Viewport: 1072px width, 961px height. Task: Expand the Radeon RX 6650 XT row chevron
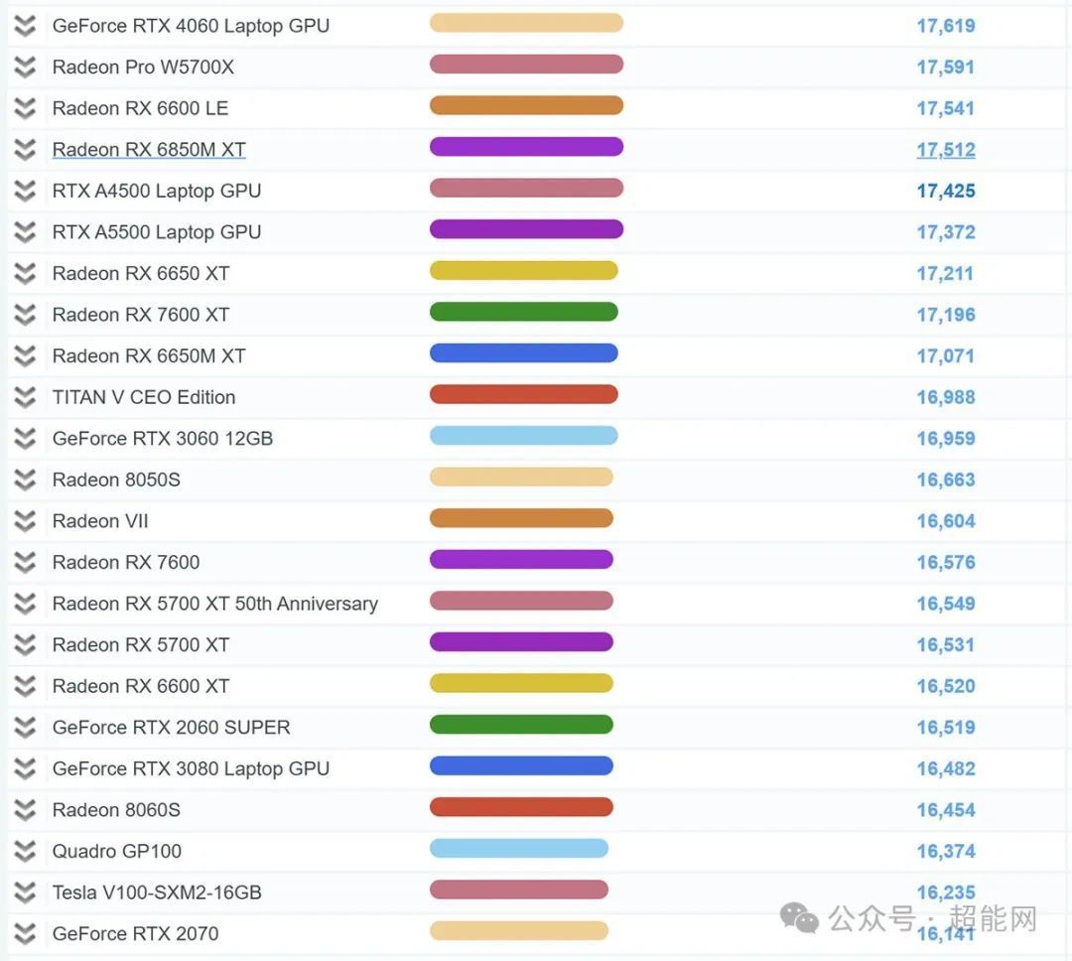[25, 274]
